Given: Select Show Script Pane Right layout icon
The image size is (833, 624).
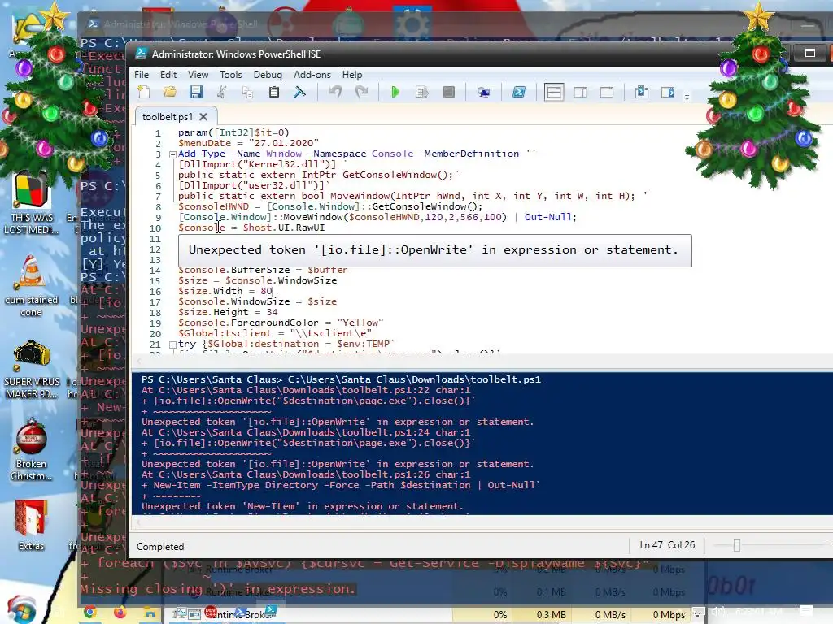Looking at the screenshot, I should (x=580, y=93).
